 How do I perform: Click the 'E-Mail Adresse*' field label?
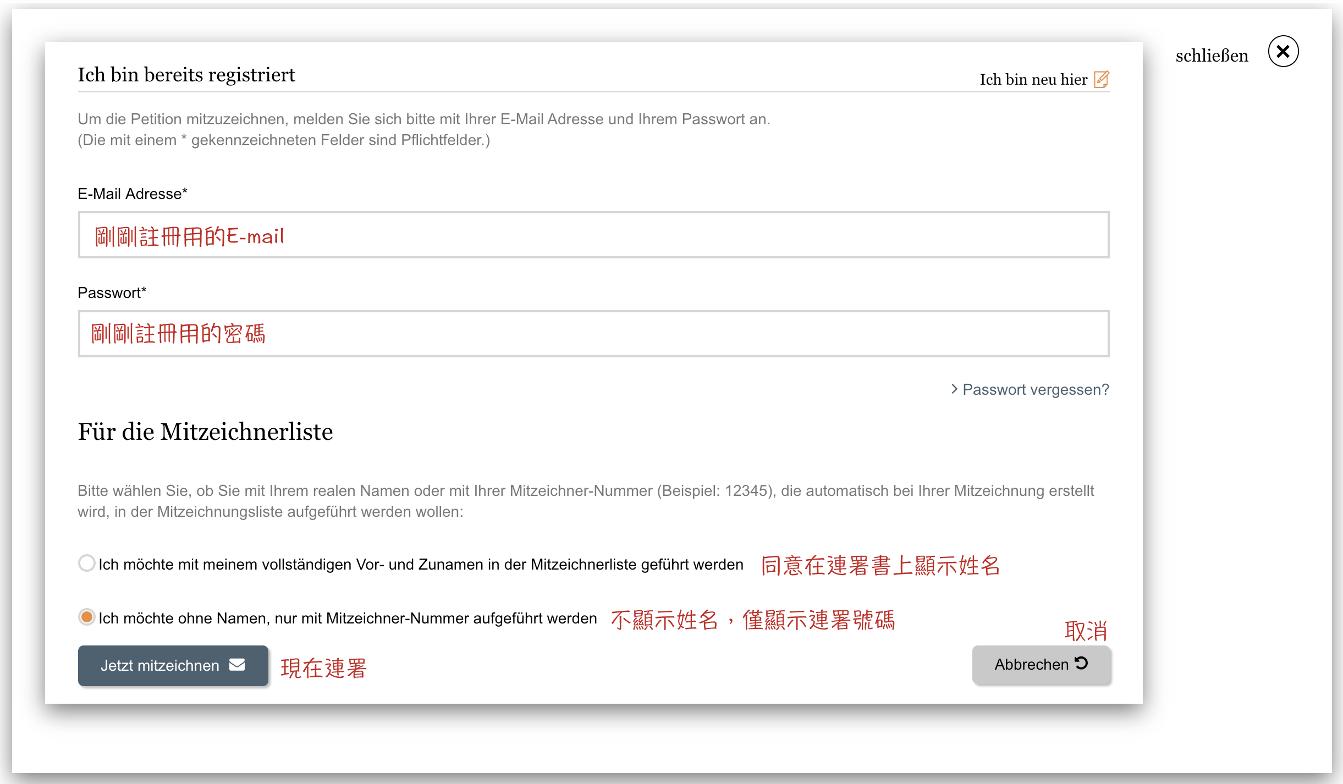[133, 194]
